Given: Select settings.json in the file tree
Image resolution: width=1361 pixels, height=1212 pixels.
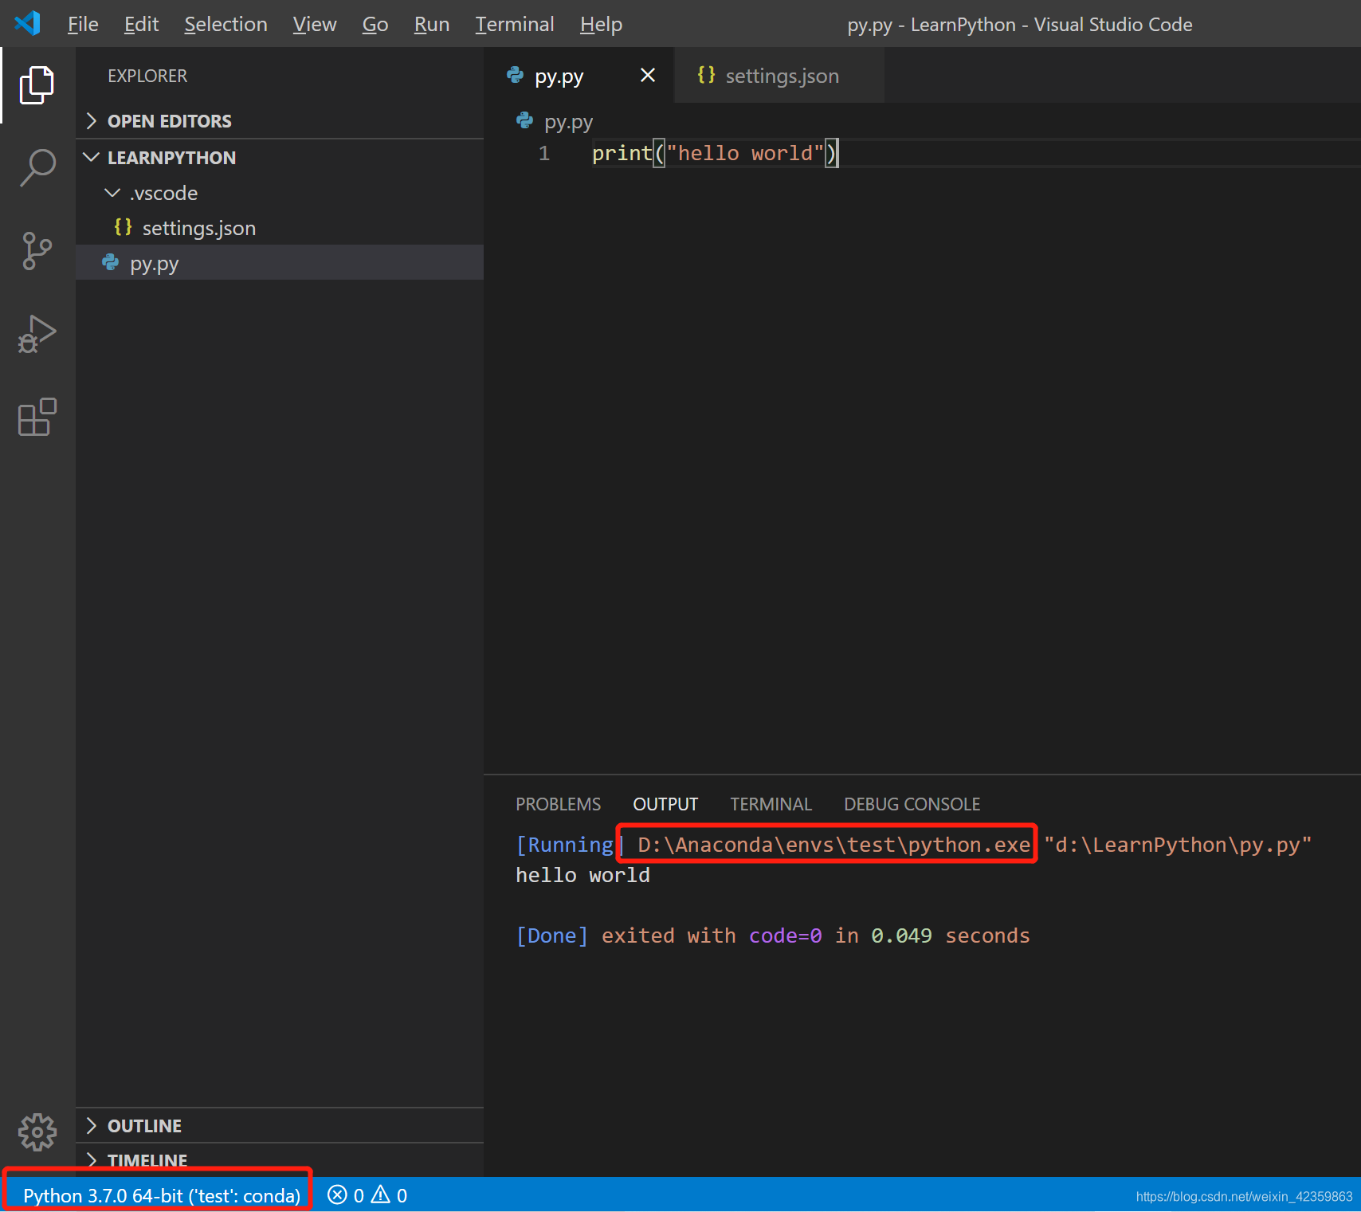Looking at the screenshot, I should tap(280, 228).
